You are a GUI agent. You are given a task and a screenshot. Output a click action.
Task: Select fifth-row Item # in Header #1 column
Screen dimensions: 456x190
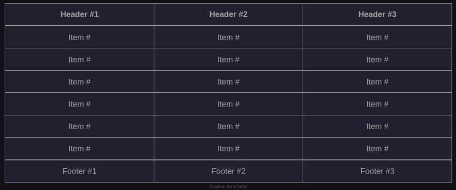(x=79, y=126)
